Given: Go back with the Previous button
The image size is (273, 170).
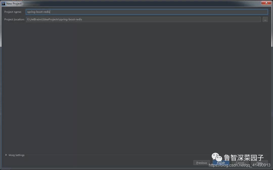Looking at the screenshot, I should coord(202,163).
